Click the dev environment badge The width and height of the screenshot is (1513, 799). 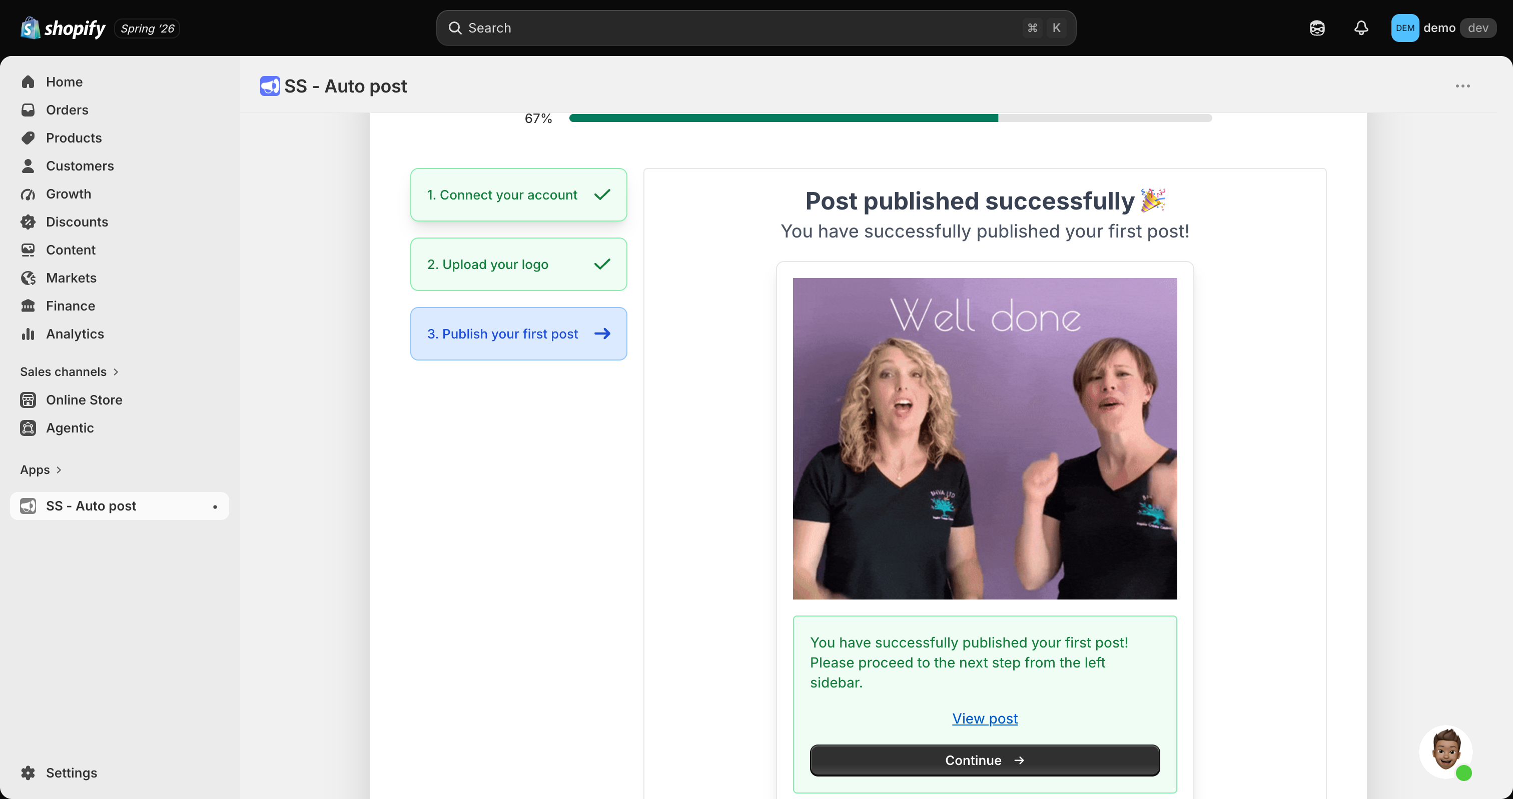click(x=1478, y=27)
